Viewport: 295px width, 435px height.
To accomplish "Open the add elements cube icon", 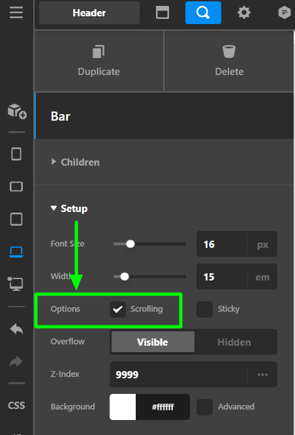I will [17, 112].
